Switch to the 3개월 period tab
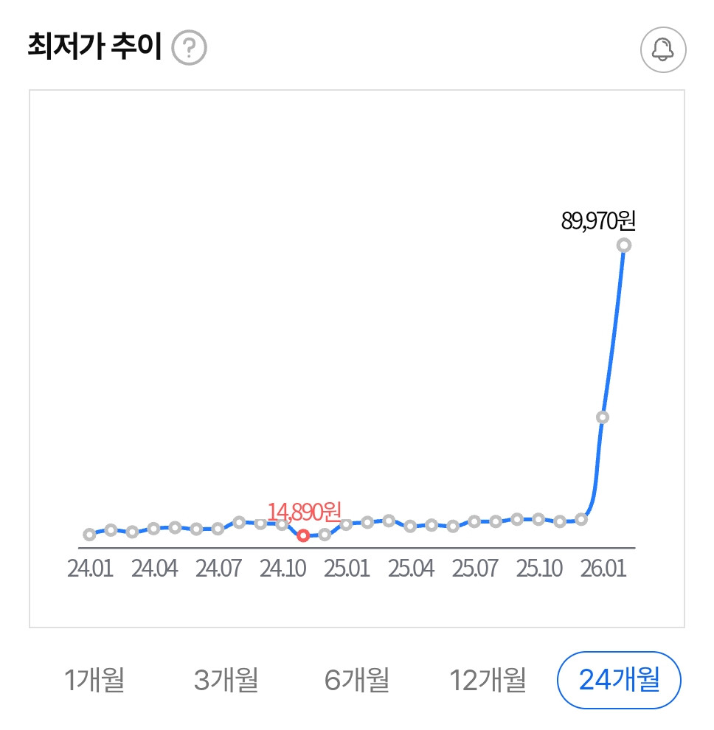 point(226,680)
